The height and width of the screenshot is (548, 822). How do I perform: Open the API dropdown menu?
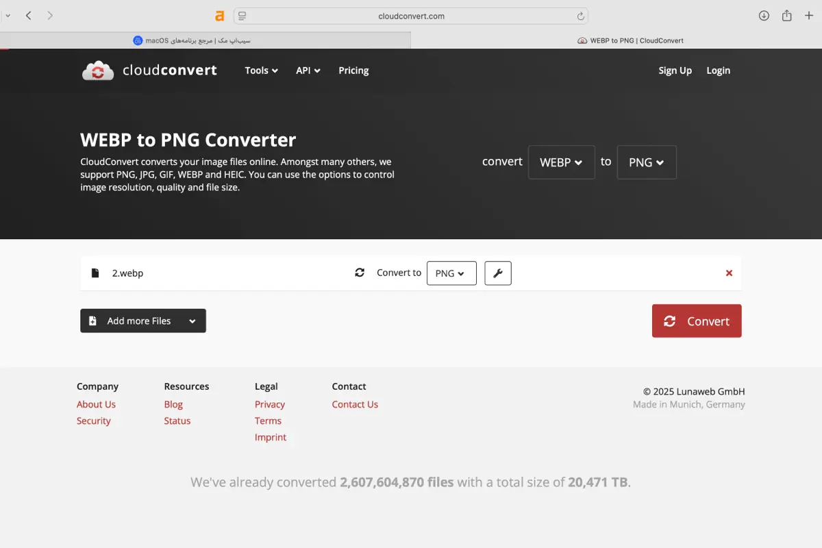tap(308, 70)
